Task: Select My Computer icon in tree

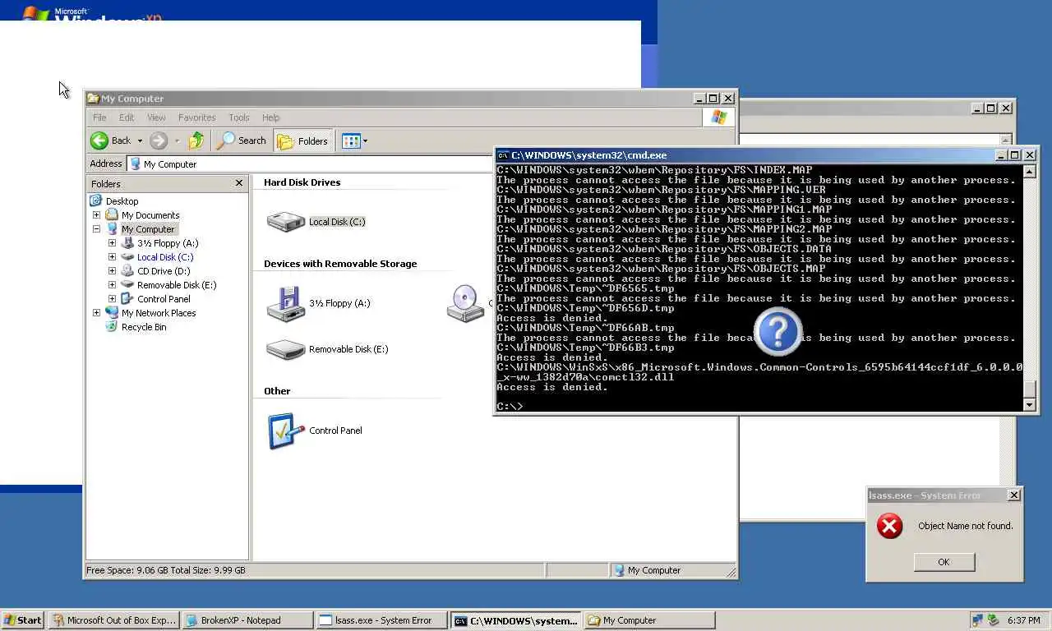Action: [x=111, y=229]
